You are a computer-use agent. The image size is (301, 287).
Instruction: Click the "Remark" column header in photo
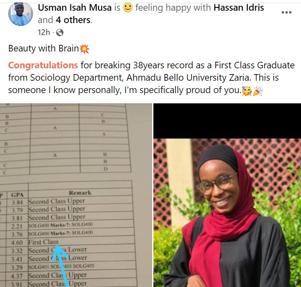[x=80, y=192]
